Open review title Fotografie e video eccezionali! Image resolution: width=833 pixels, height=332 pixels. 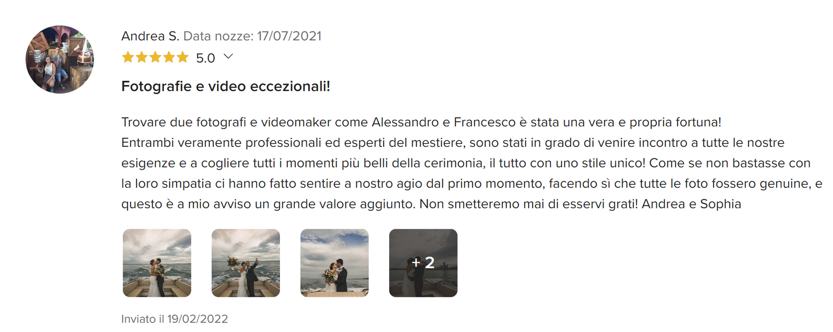click(x=226, y=86)
